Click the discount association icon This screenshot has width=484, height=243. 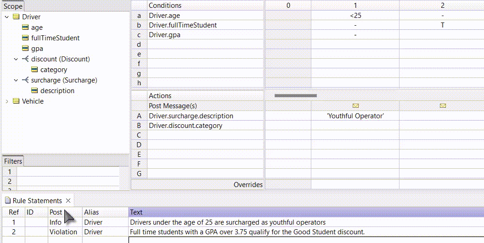pos(25,59)
